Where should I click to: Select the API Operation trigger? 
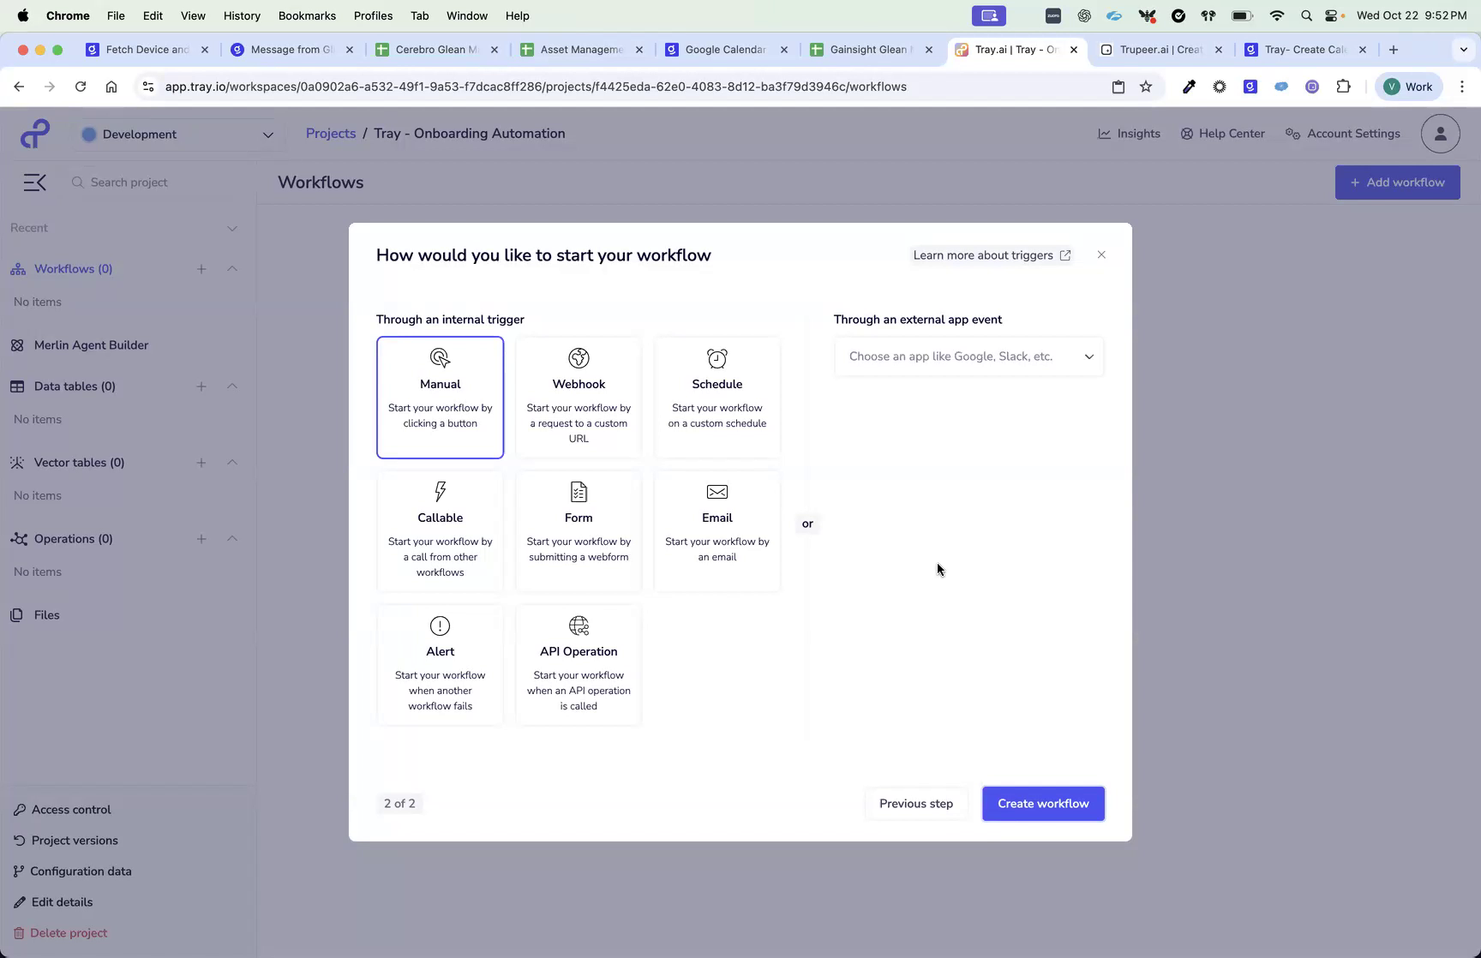click(579, 664)
